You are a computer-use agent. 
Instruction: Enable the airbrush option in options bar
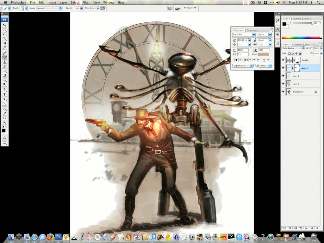pyautogui.click(x=103, y=8)
